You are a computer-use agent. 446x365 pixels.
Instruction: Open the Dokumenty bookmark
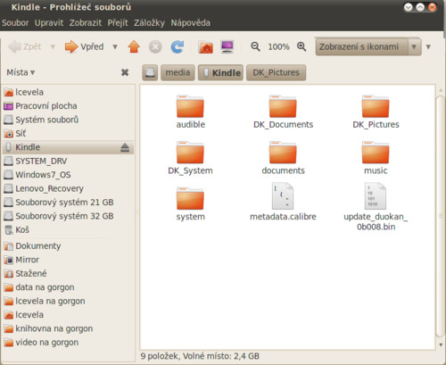pyautogui.click(x=69, y=246)
